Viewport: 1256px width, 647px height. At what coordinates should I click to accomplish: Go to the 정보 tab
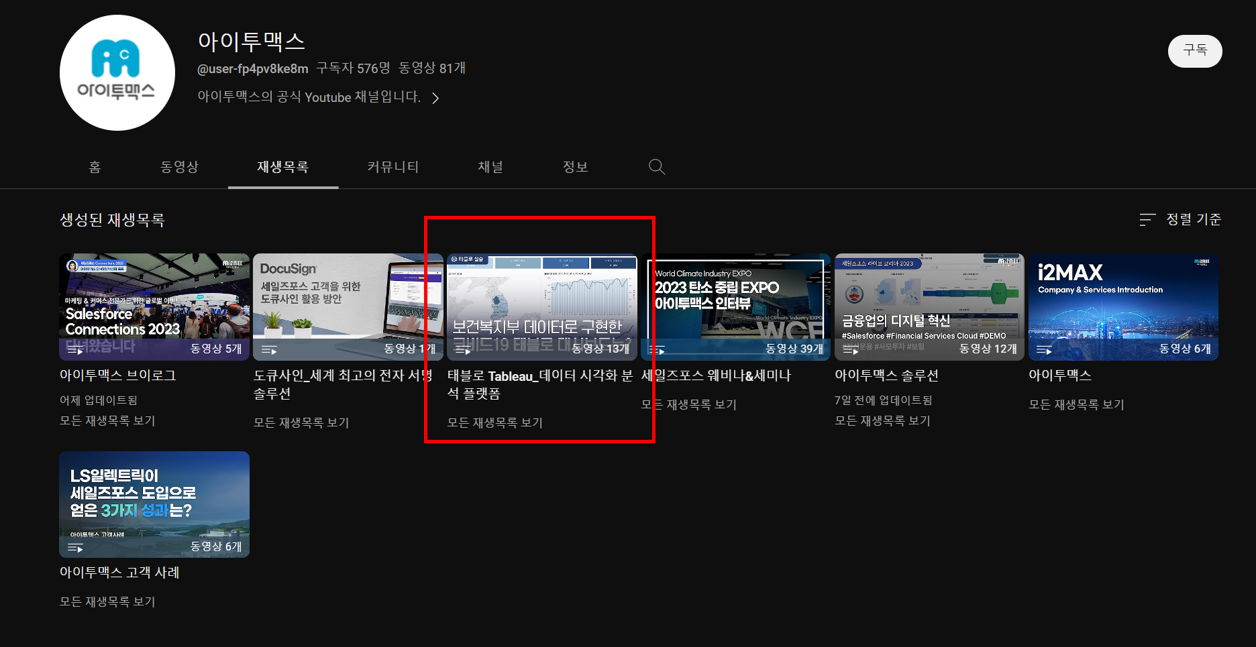(576, 167)
